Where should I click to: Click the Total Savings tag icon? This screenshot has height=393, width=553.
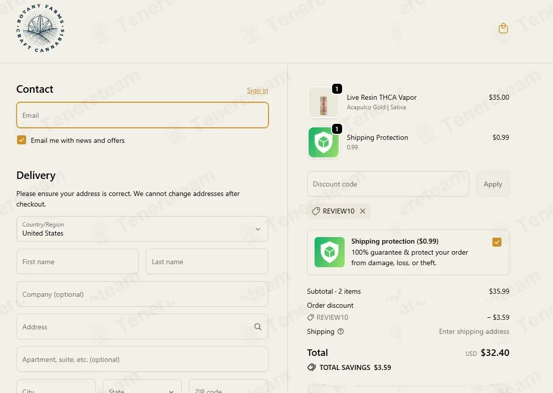click(x=312, y=367)
